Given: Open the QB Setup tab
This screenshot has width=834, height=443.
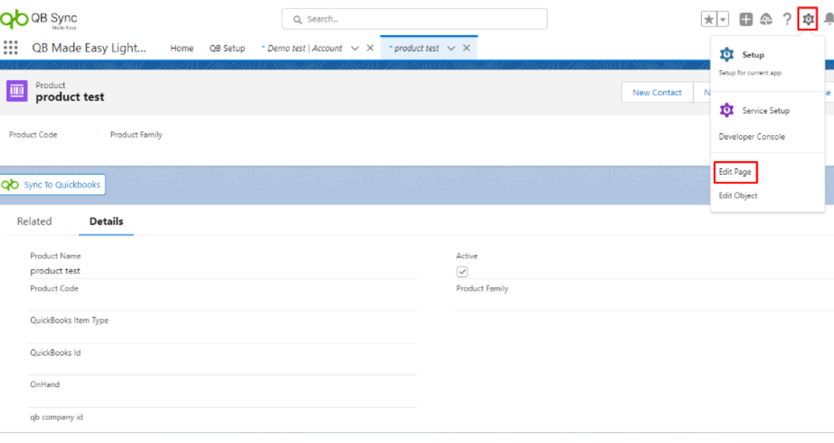Looking at the screenshot, I should (227, 48).
